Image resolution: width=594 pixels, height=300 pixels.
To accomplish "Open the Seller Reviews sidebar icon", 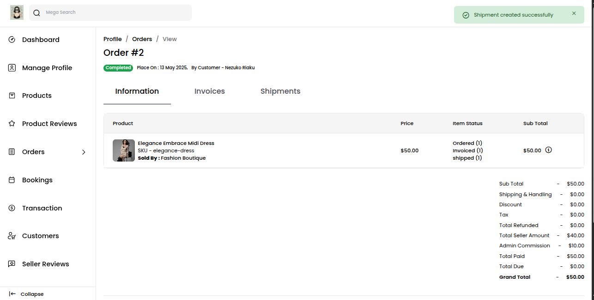I will click(x=12, y=264).
